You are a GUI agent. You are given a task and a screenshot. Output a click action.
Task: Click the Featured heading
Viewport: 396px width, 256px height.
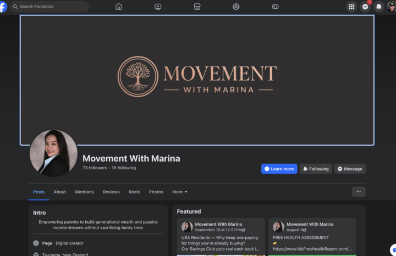click(189, 212)
